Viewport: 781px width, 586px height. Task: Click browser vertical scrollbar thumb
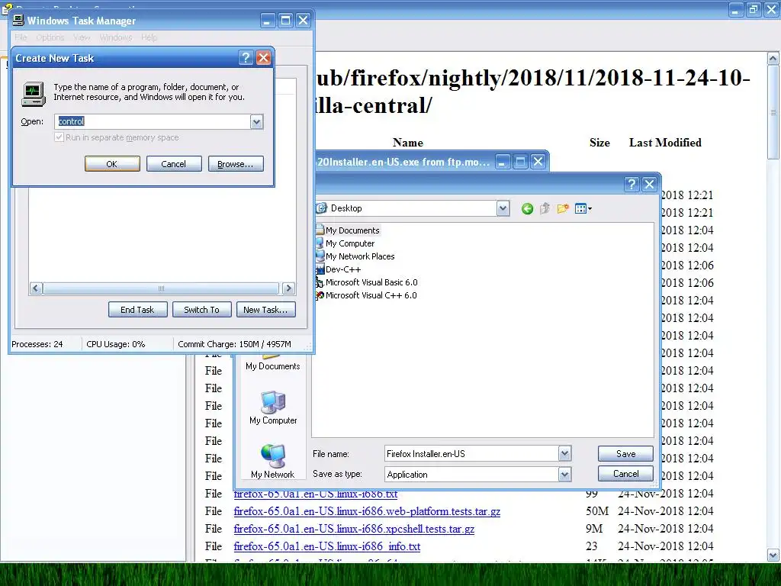point(773,113)
